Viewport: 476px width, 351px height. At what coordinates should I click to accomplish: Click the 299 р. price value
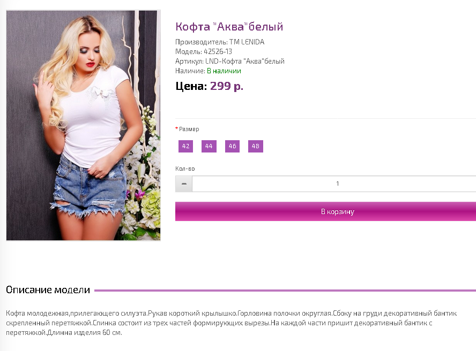[227, 86]
